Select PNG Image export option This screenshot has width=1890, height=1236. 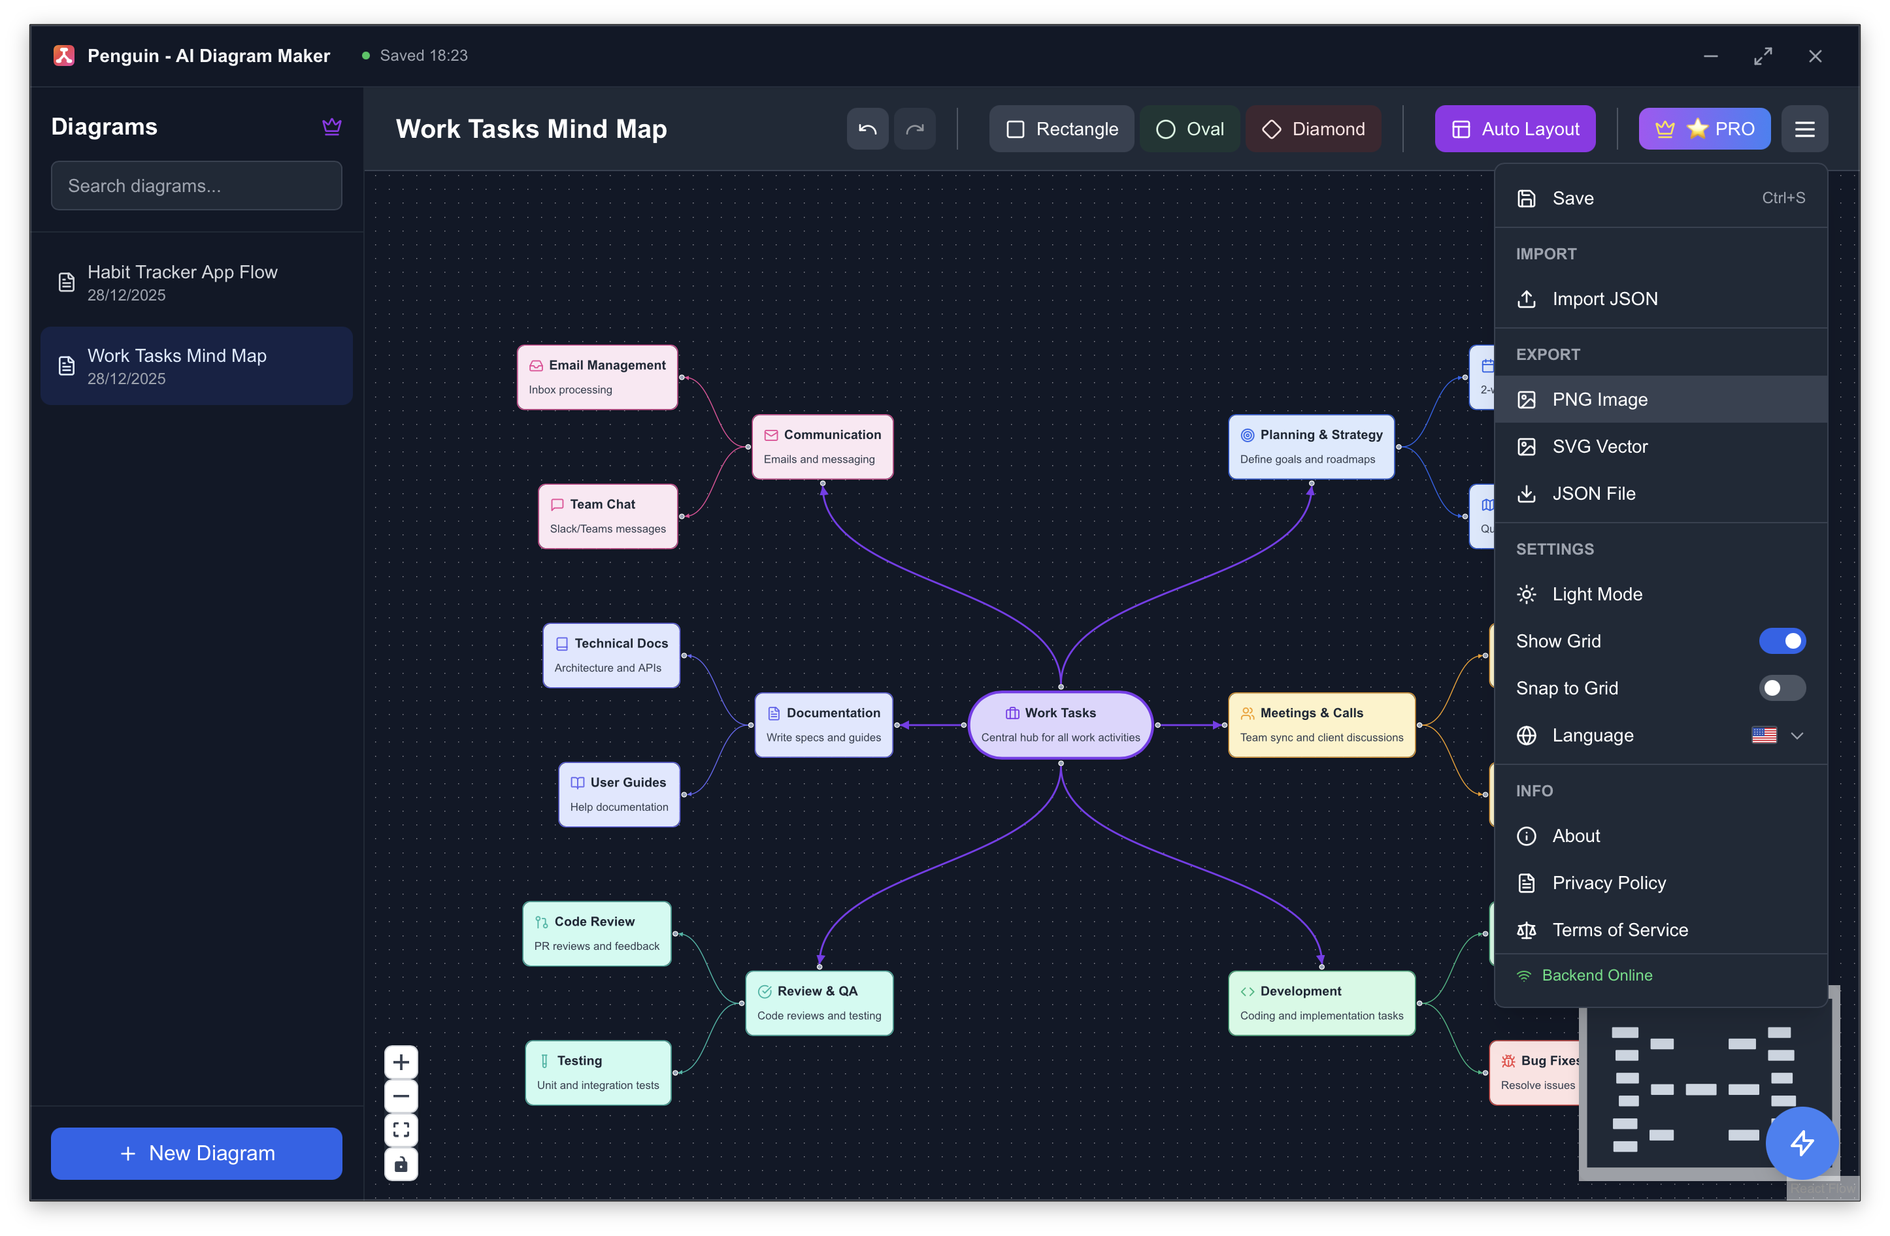tap(1599, 399)
